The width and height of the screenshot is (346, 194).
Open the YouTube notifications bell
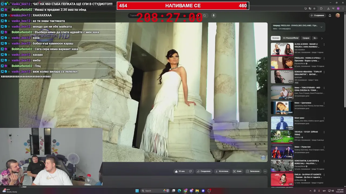point(330,15)
